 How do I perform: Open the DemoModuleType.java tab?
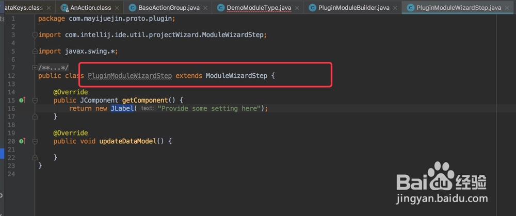click(259, 8)
